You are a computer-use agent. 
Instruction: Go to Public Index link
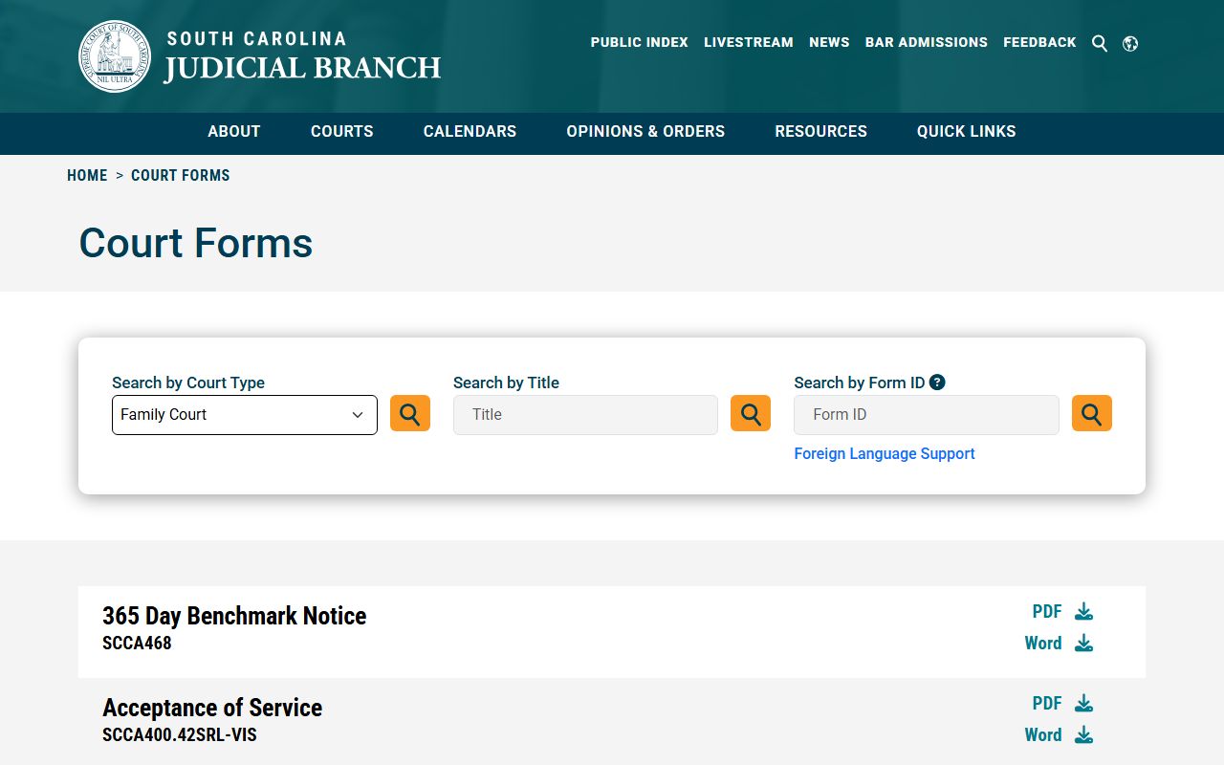point(640,42)
